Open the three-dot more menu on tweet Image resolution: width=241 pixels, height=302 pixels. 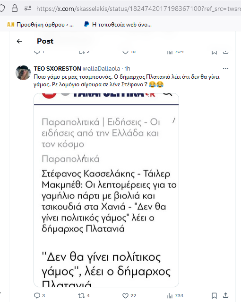click(x=225, y=69)
